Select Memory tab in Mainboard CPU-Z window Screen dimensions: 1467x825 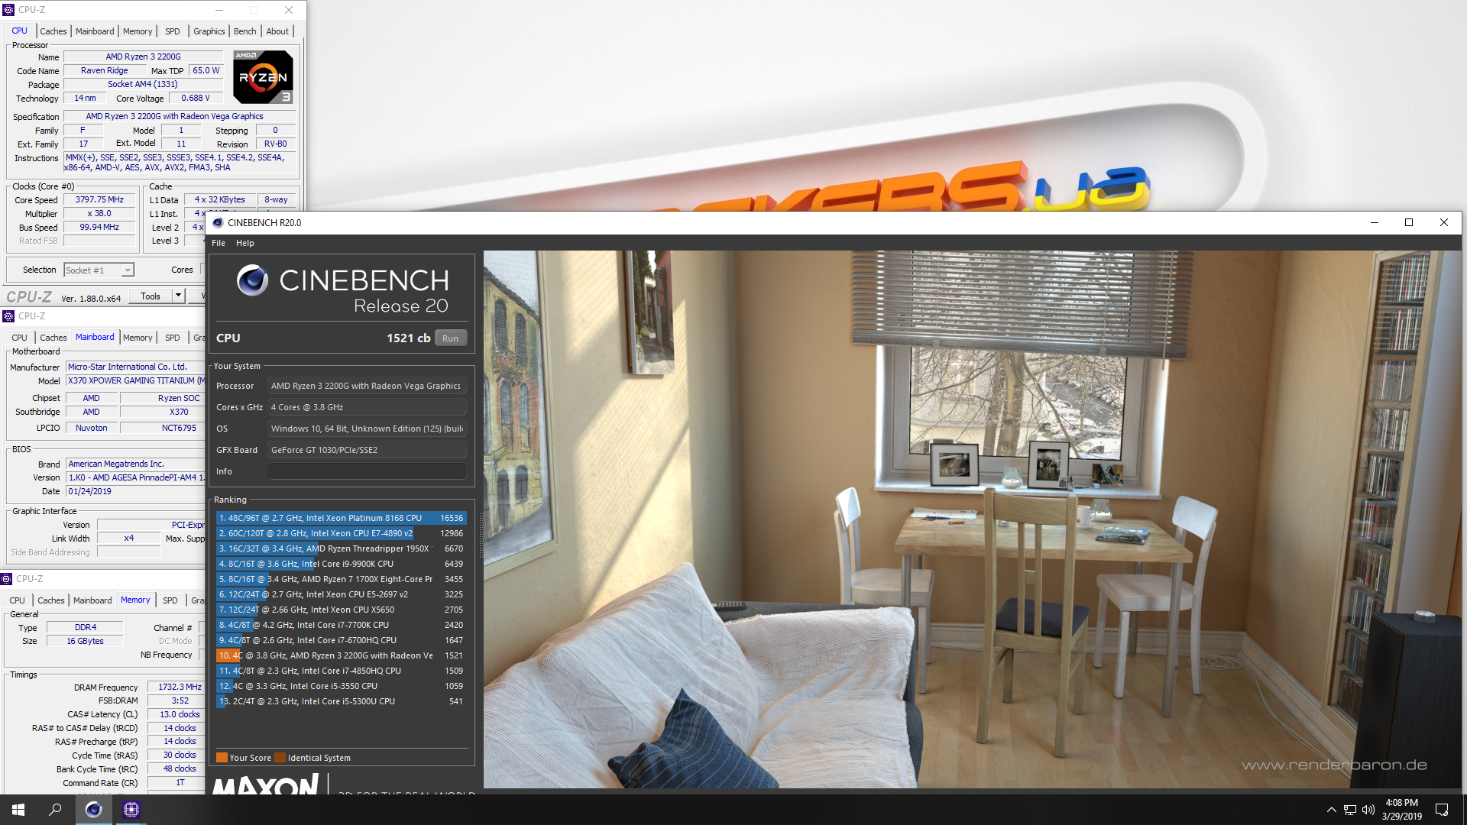pyautogui.click(x=138, y=338)
